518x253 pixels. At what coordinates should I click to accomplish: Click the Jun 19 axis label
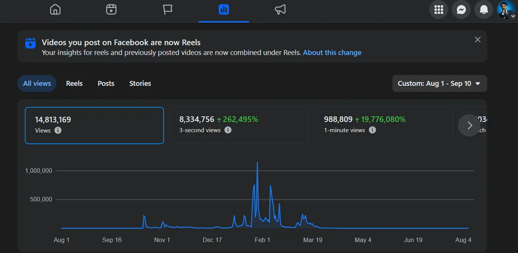413,240
